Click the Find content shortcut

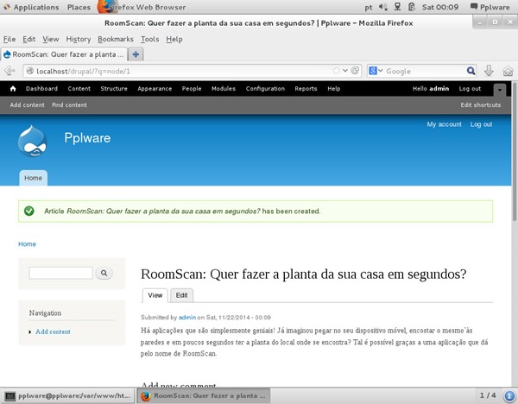click(x=69, y=104)
